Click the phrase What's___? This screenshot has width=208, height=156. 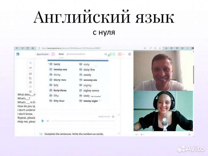point(24,98)
